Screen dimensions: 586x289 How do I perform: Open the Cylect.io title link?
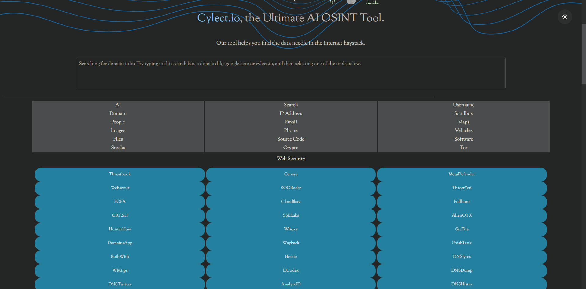[219, 18]
